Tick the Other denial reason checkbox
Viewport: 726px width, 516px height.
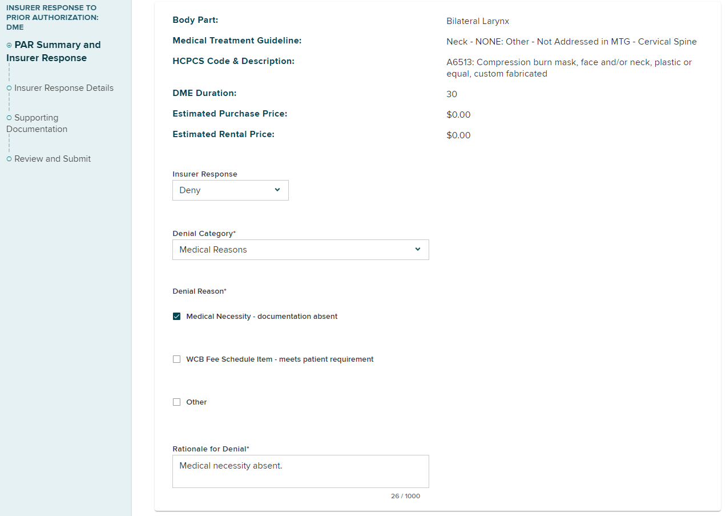coord(177,402)
